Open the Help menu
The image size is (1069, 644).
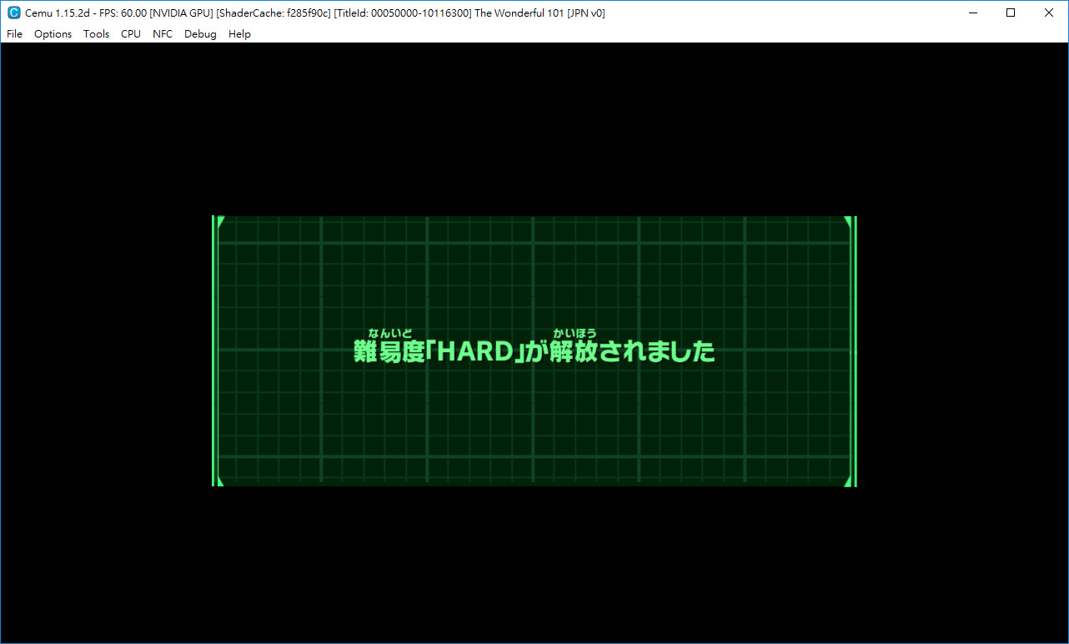click(x=239, y=34)
